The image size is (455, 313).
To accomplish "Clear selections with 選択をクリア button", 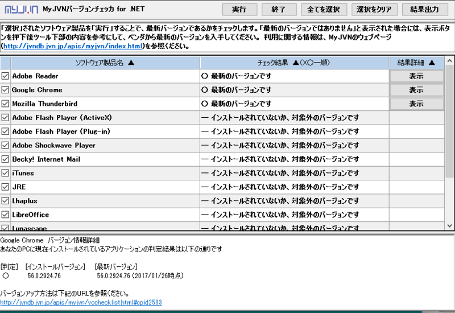I will (x=374, y=10).
